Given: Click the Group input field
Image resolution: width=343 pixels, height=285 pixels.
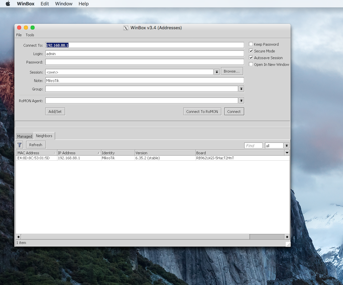Looking at the screenshot, I should point(142,89).
